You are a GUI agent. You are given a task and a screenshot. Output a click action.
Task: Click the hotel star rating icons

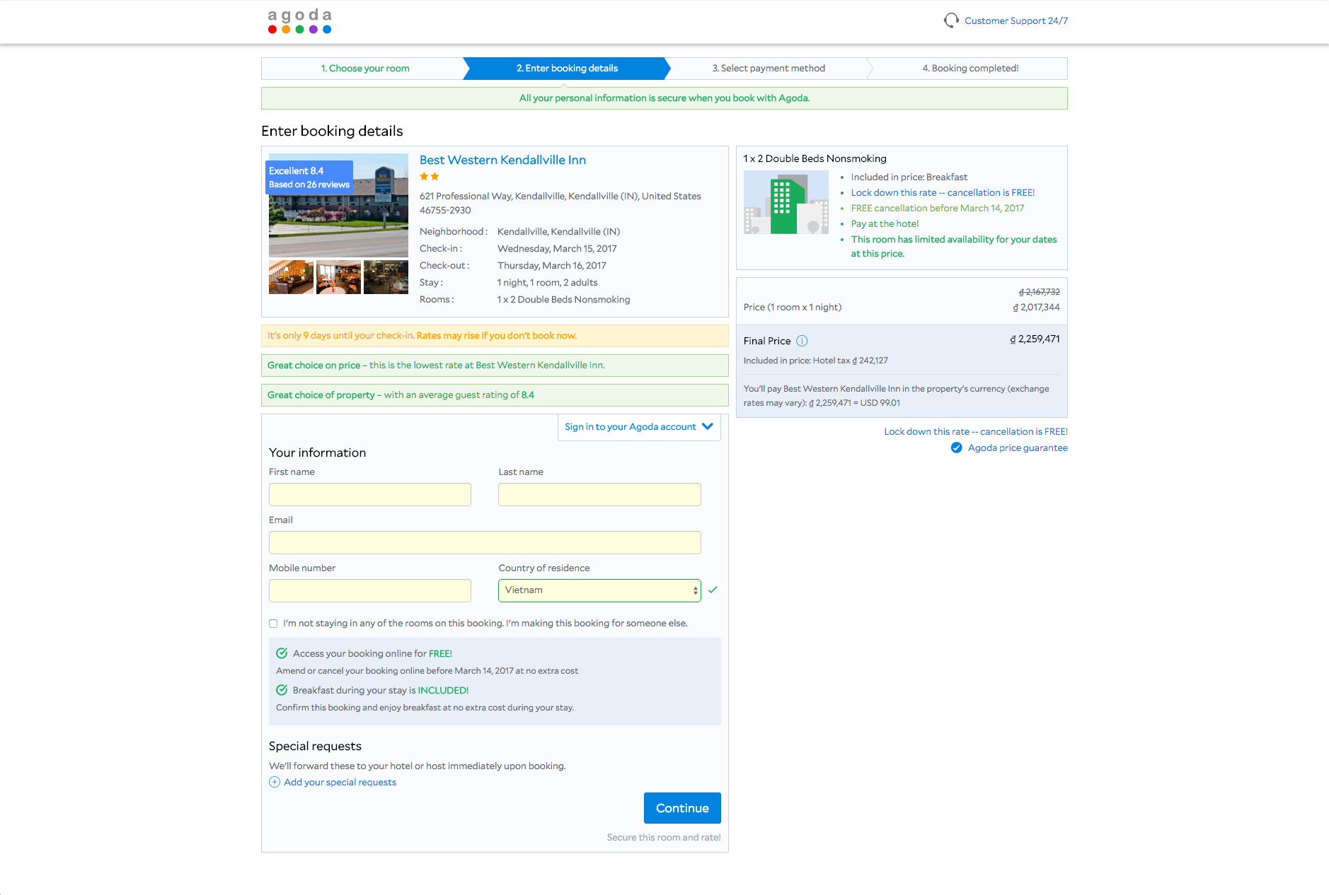pos(430,177)
